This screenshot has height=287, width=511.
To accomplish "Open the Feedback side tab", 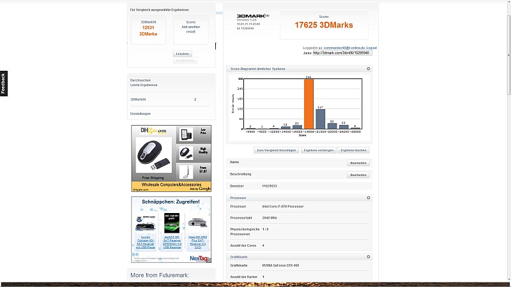I will [x=4, y=84].
